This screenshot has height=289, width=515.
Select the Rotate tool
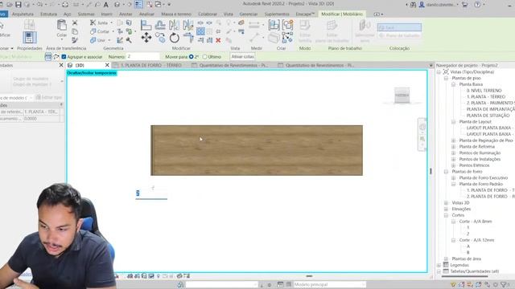(174, 38)
